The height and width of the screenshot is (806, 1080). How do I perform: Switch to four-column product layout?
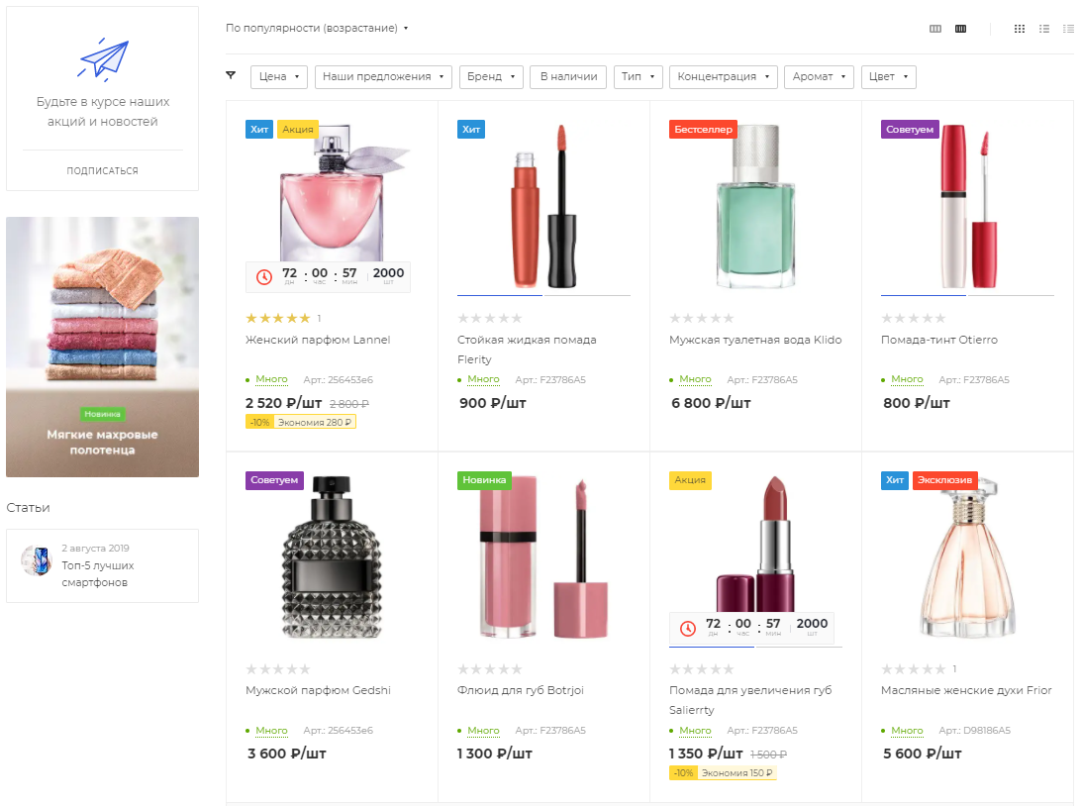[x=960, y=29]
